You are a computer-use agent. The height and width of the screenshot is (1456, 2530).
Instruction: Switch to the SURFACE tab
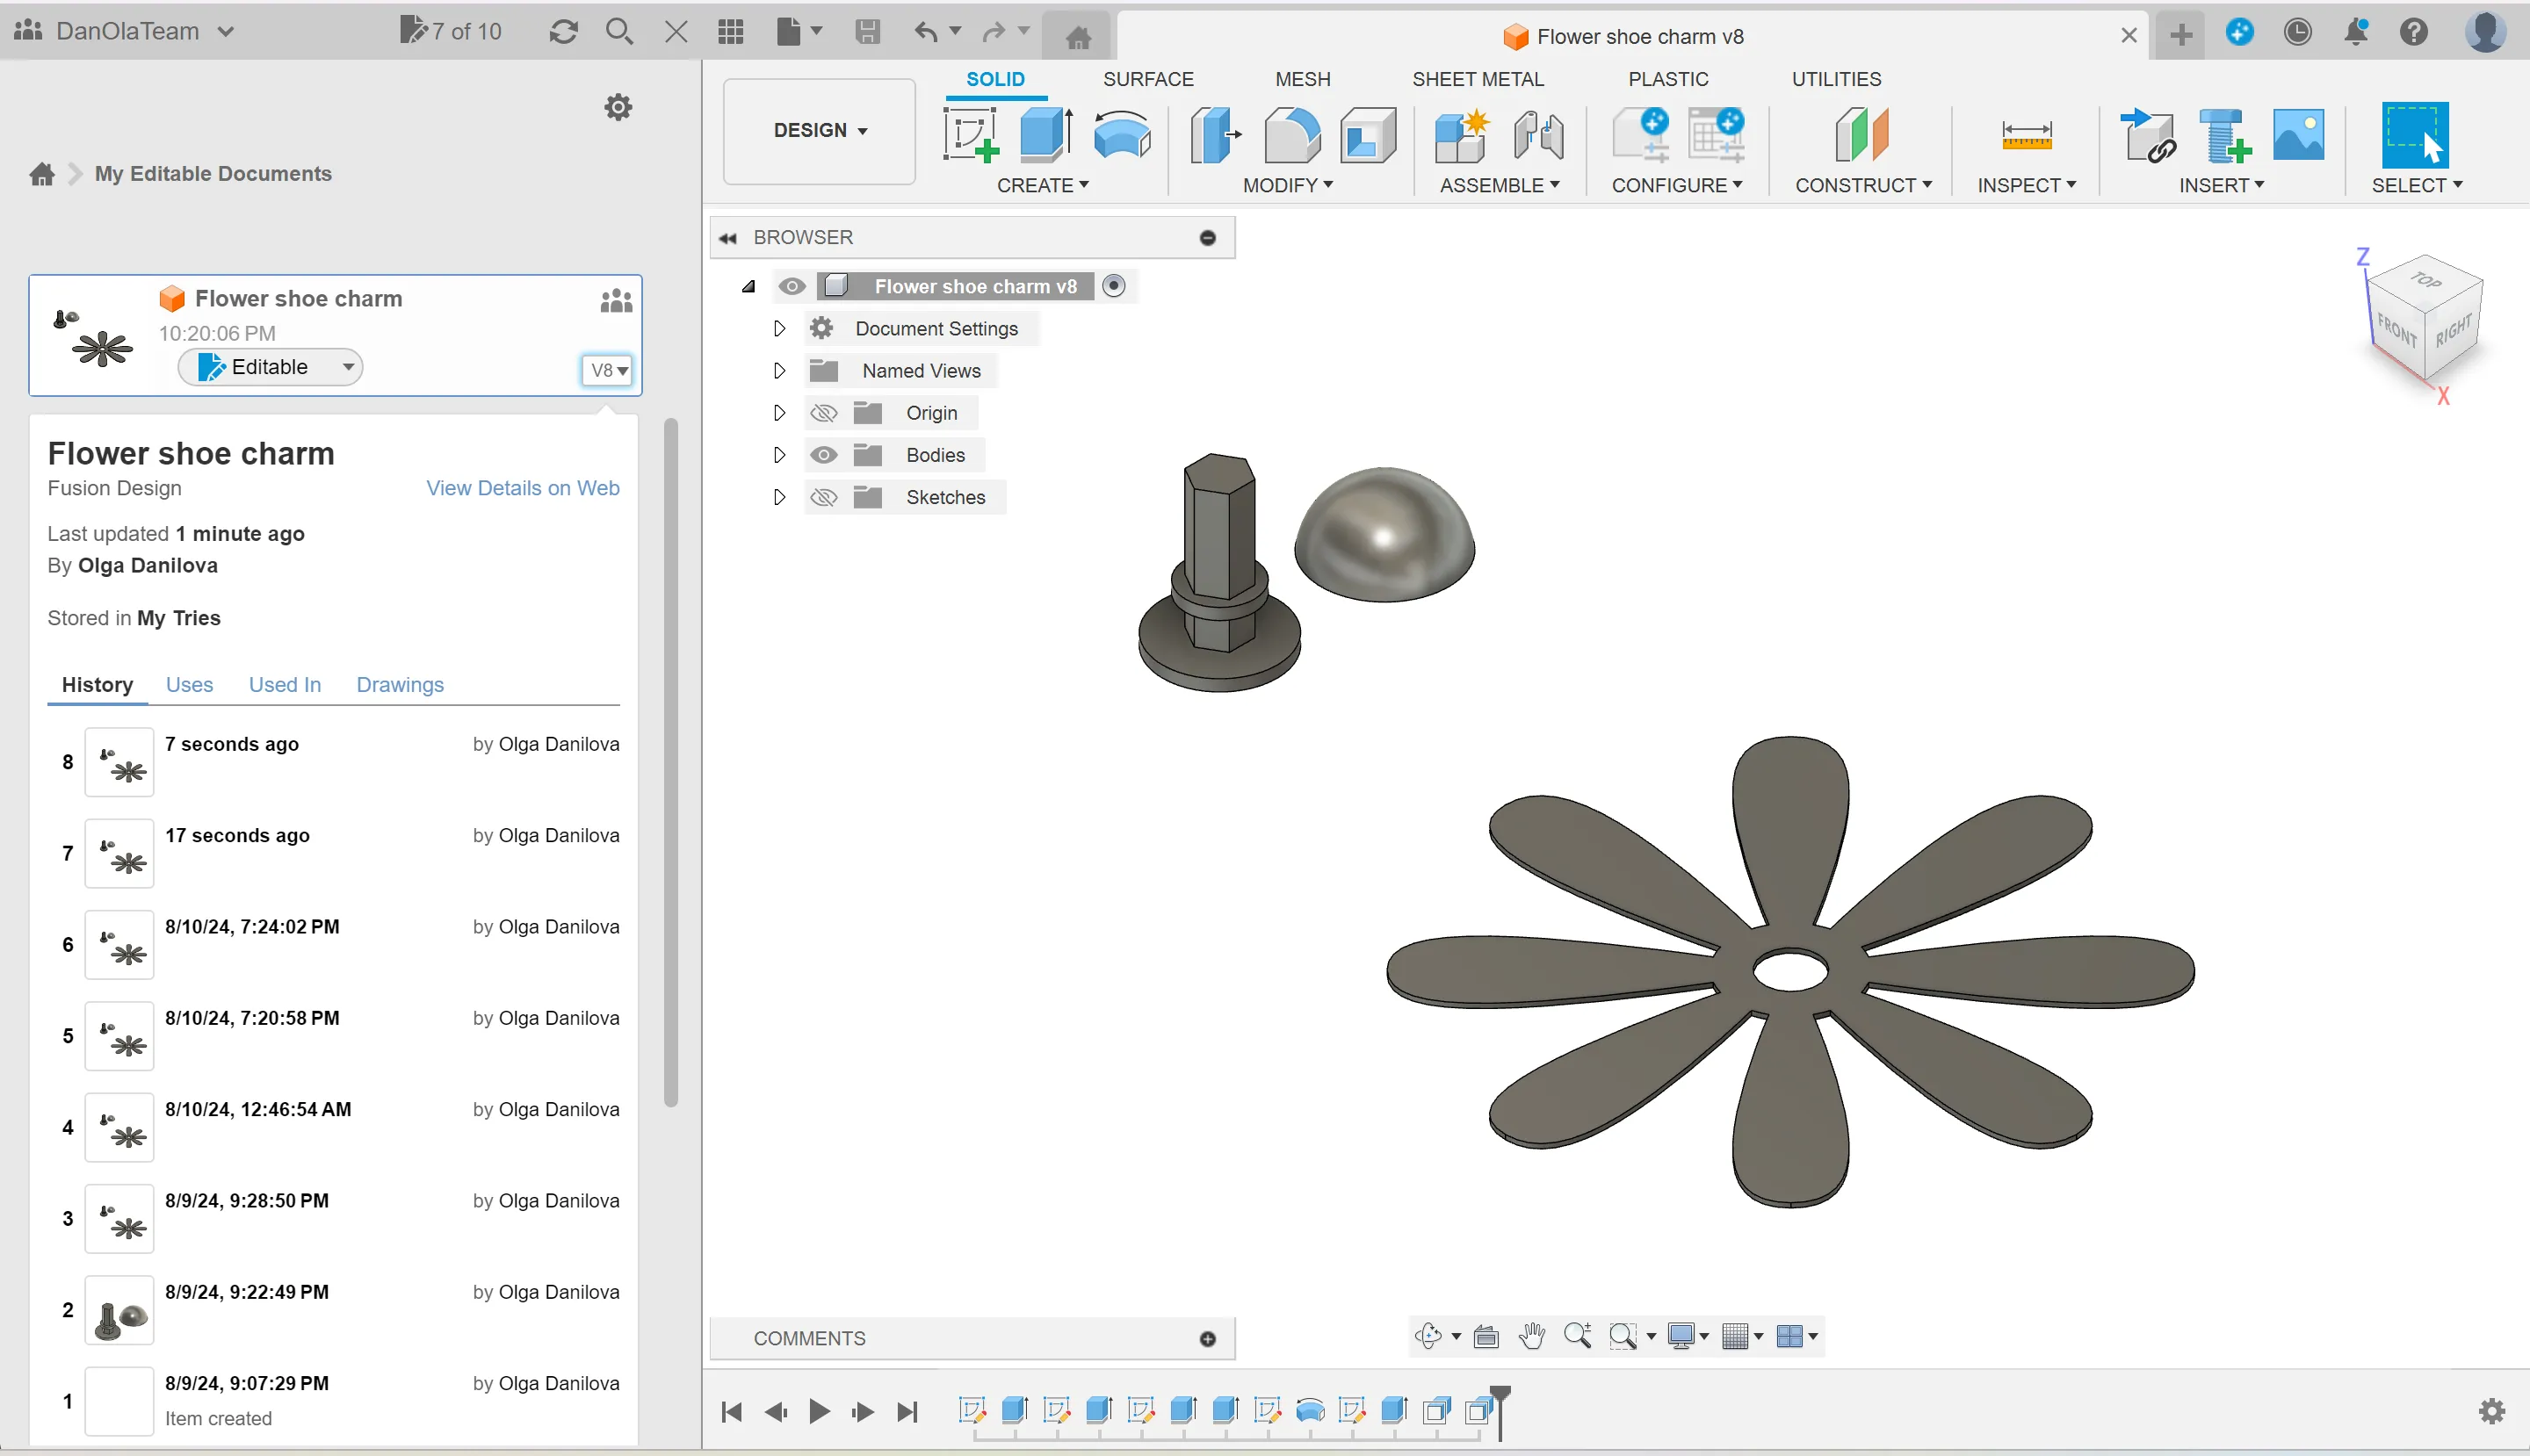(x=1147, y=79)
